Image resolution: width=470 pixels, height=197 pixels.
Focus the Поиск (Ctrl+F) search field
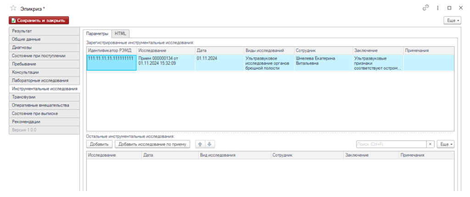tap(391, 144)
